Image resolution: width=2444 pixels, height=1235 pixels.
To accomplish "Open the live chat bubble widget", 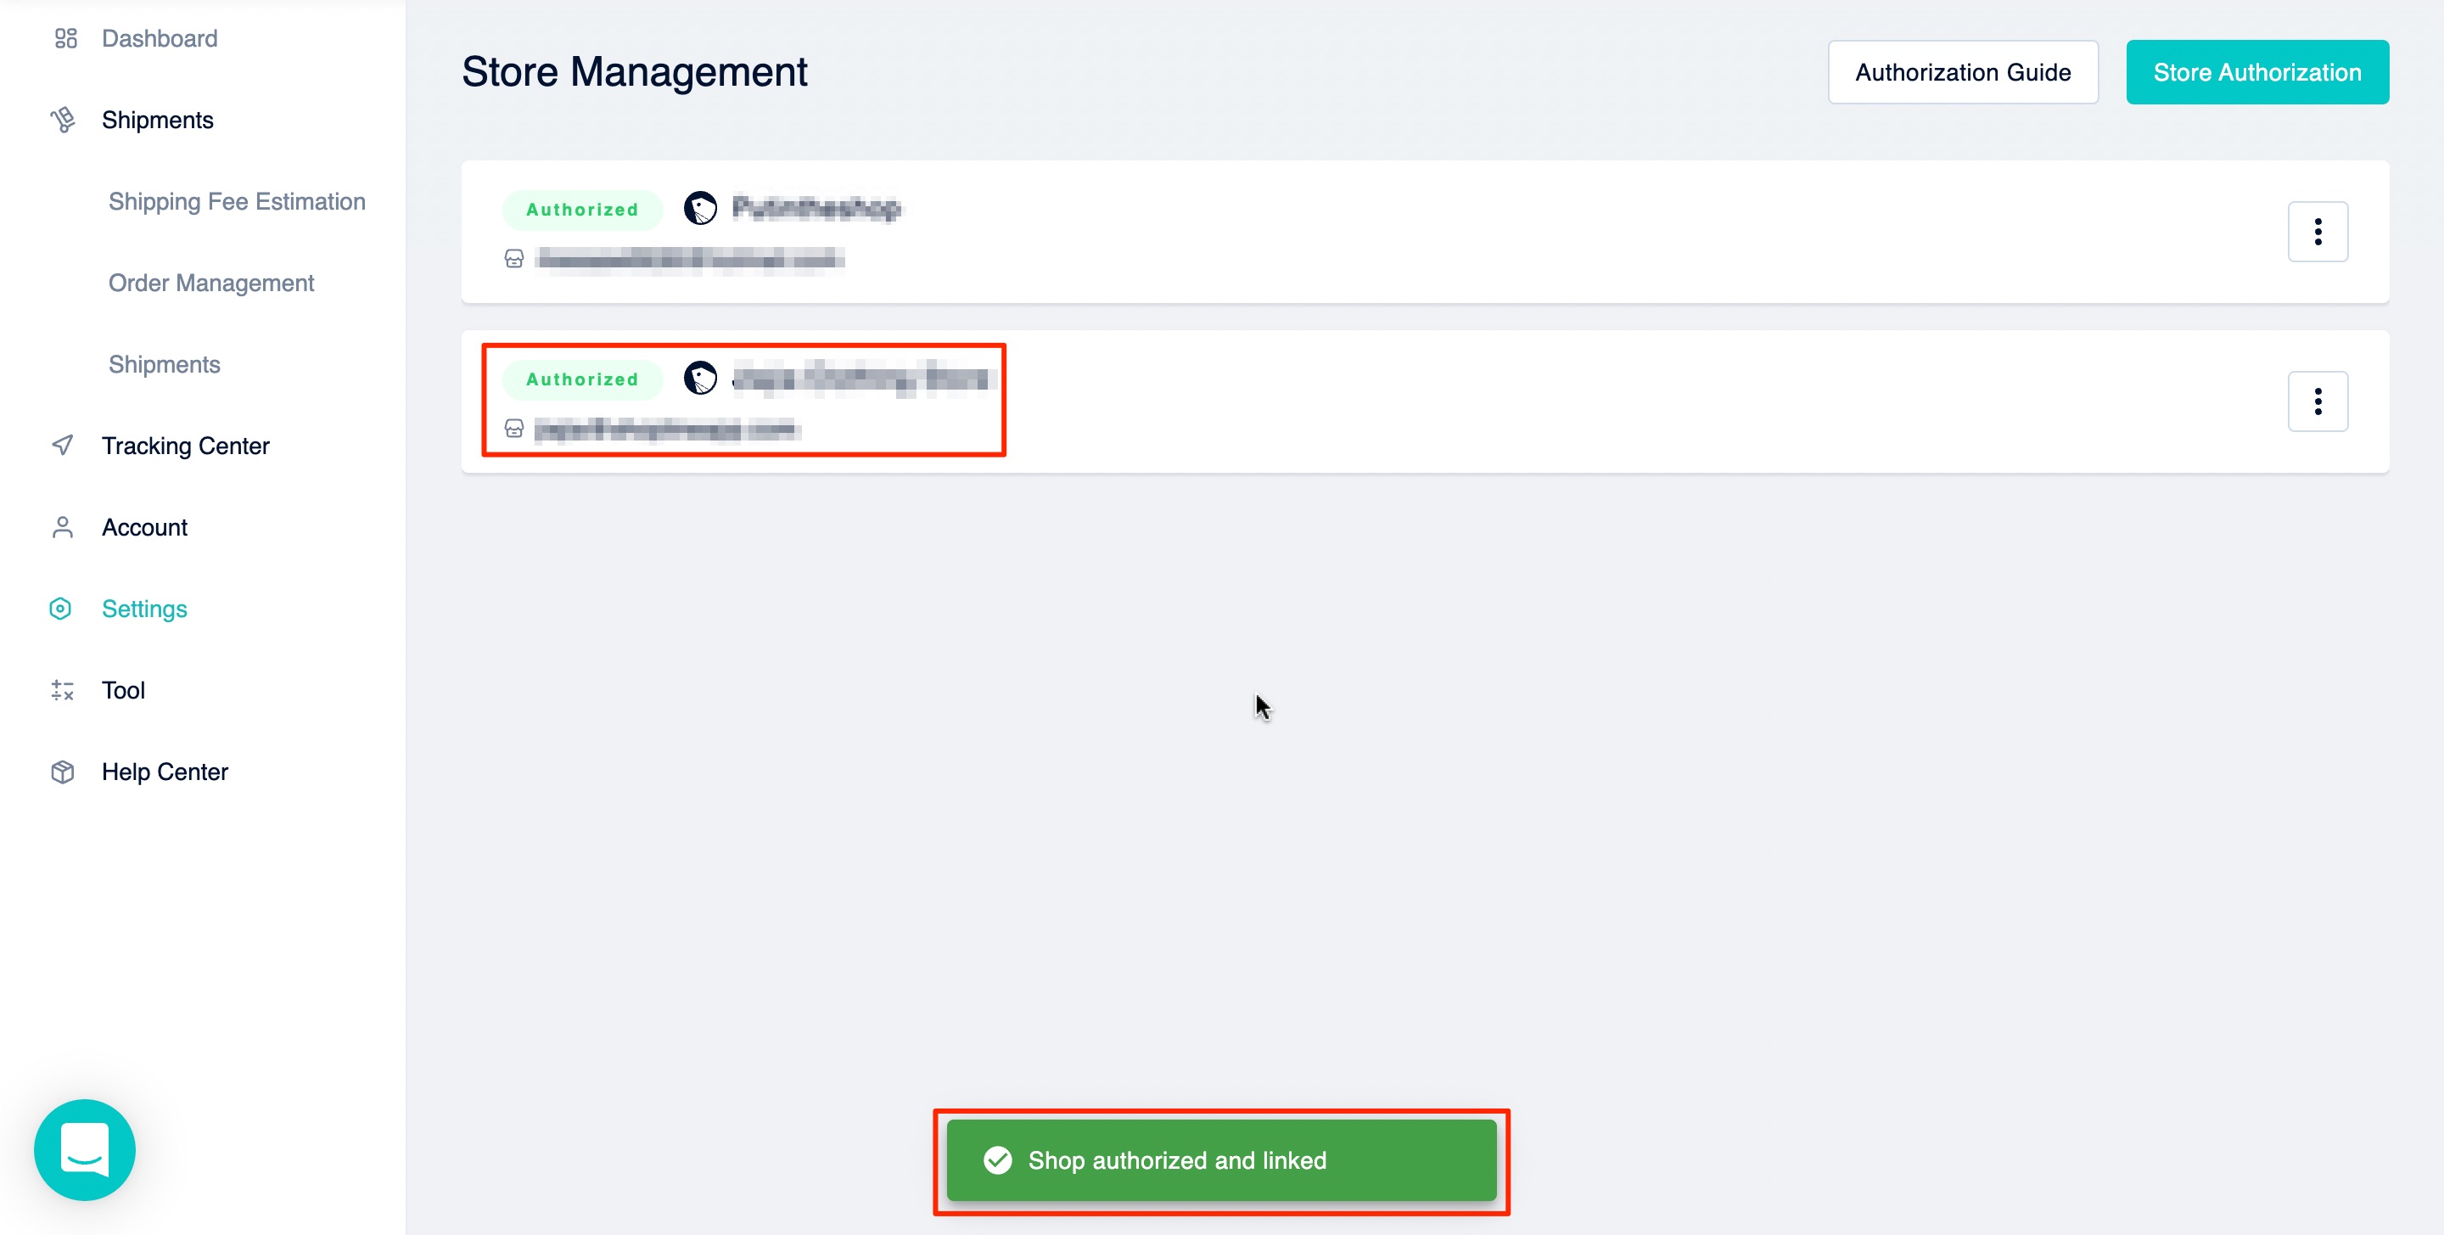I will click(x=85, y=1149).
